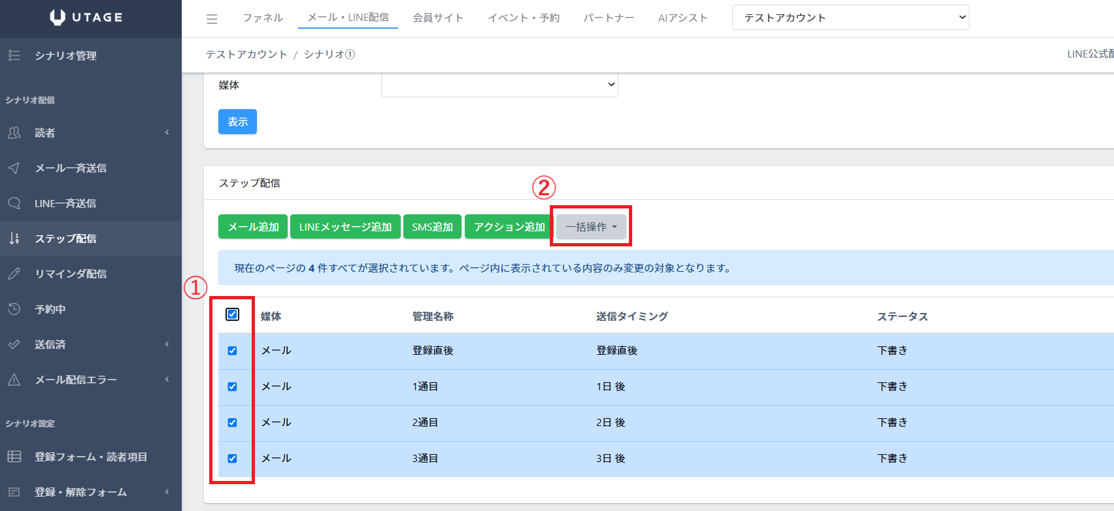
Task: Click the UTAGE logo icon
Action: pyautogui.click(x=58, y=18)
